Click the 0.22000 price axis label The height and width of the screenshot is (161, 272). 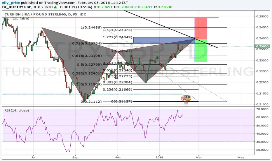click(x=262, y=82)
